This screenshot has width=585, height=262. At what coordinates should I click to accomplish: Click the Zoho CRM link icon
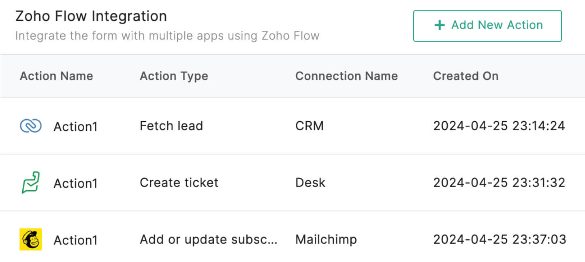click(31, 126)
